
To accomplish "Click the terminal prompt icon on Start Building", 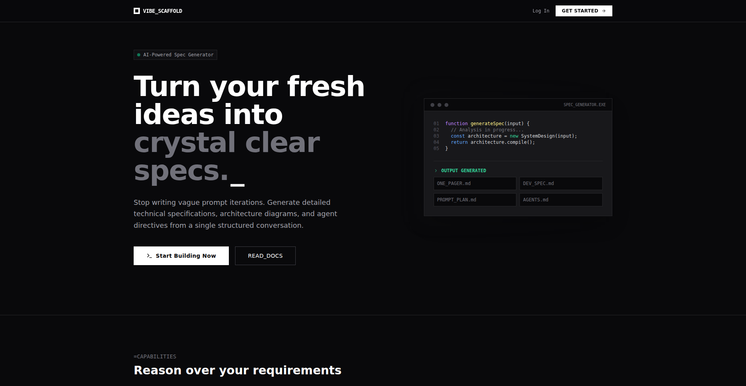I will point(149,256).
